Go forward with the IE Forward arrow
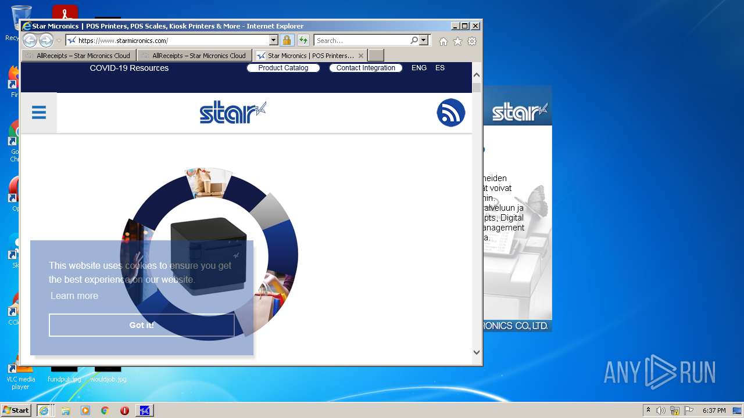Screen dimensions: 744x418 tap(46, 40)
